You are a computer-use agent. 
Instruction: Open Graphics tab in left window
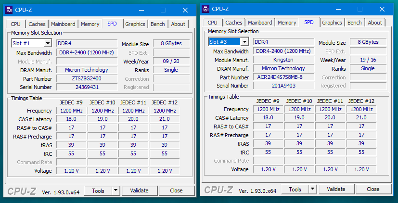click(135, 24)
